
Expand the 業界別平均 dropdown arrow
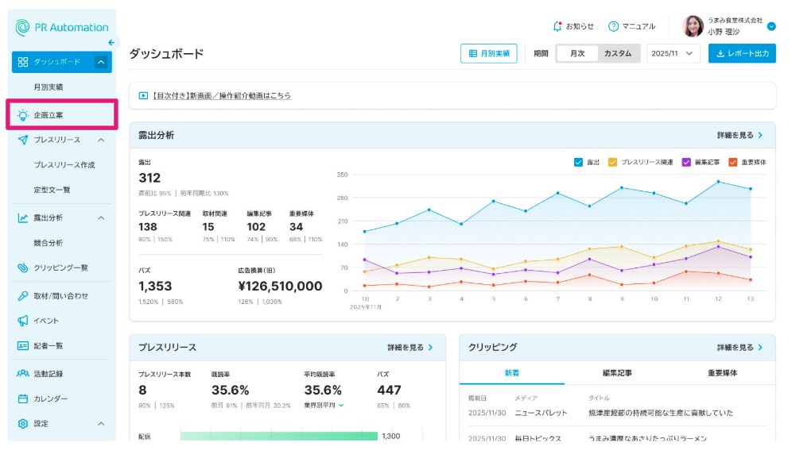[341, 405]
